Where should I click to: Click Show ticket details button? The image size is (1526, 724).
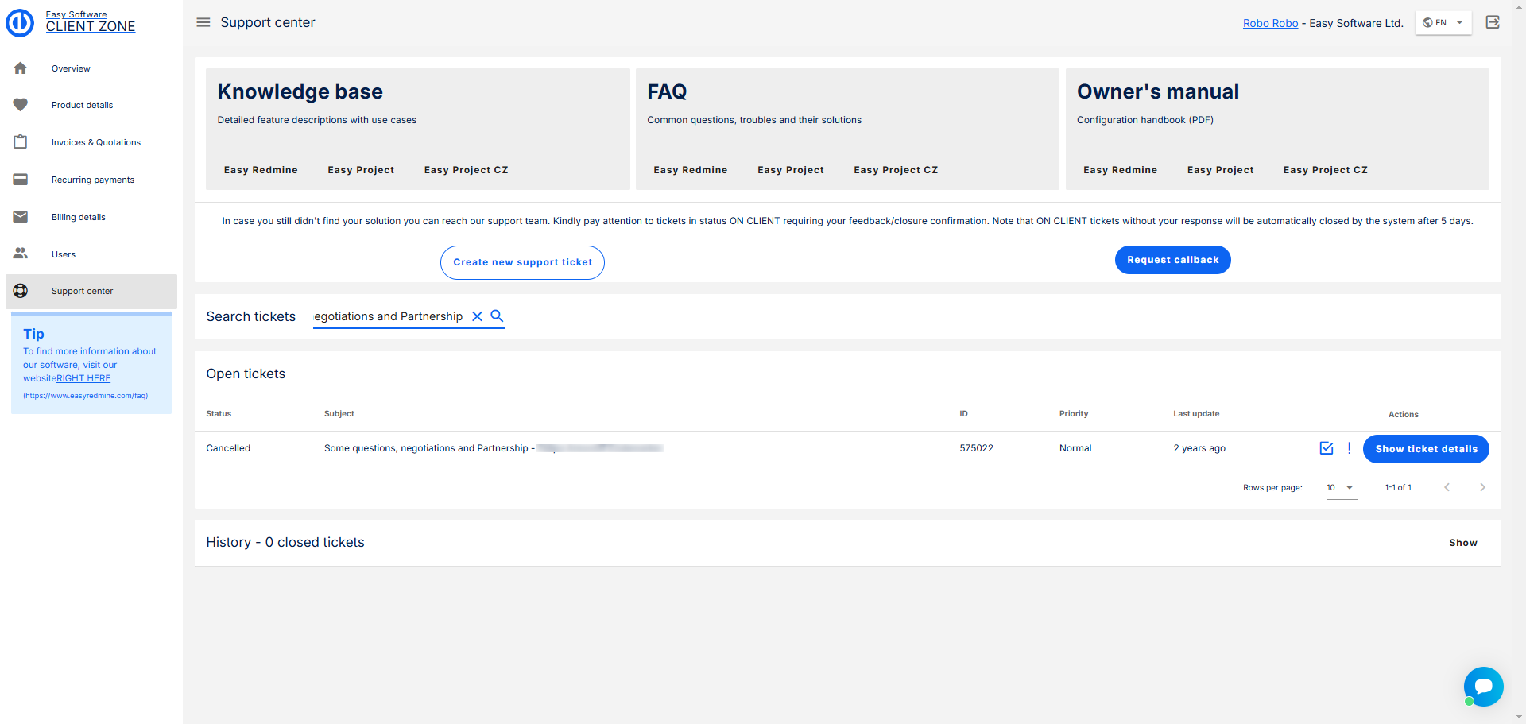pyautogui.click(x=1426, y=449)
